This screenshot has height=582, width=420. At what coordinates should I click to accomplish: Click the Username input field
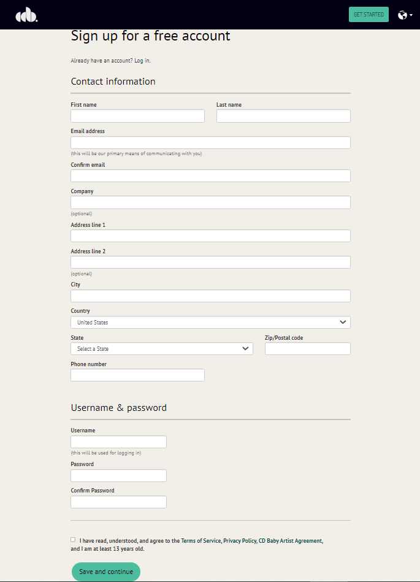tap(119, 442)
